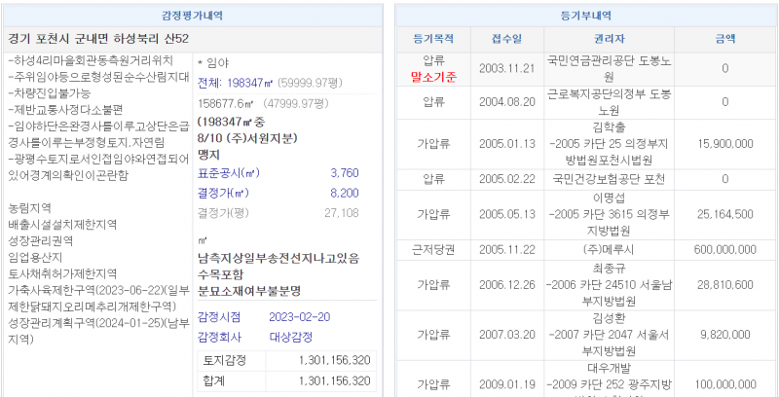Select the 국민건강보험공단 포천 rights holder
This screenshot has width=779, height=397.
click(x=609, y=179)
